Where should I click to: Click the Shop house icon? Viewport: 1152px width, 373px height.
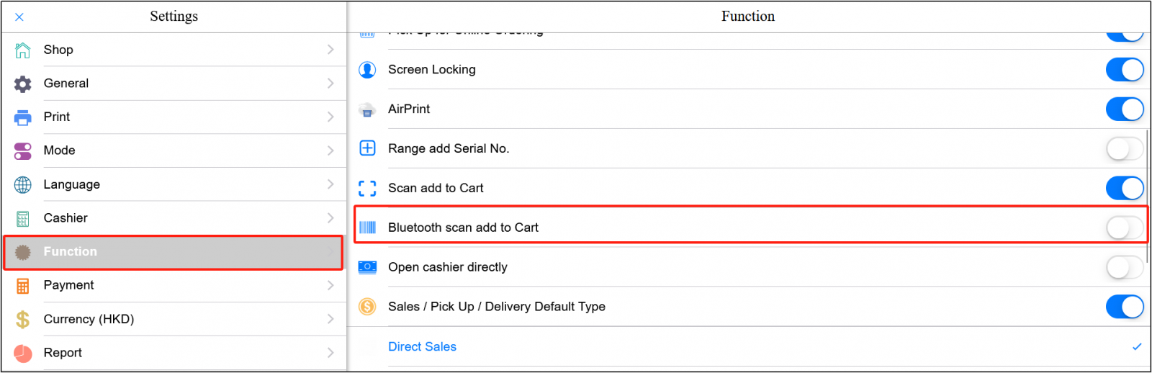23,50
